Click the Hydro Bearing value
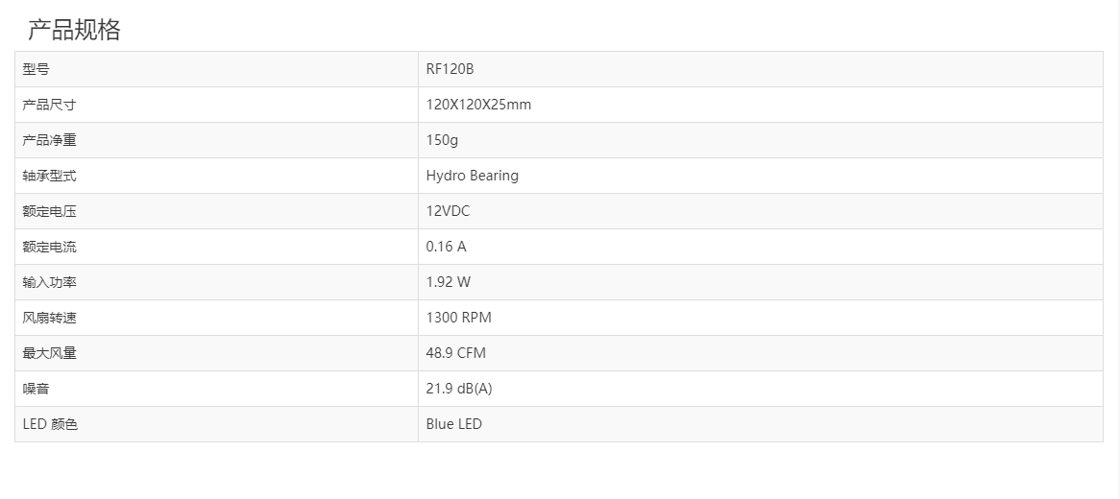1120x499 pixels. (x=472, y=176)
